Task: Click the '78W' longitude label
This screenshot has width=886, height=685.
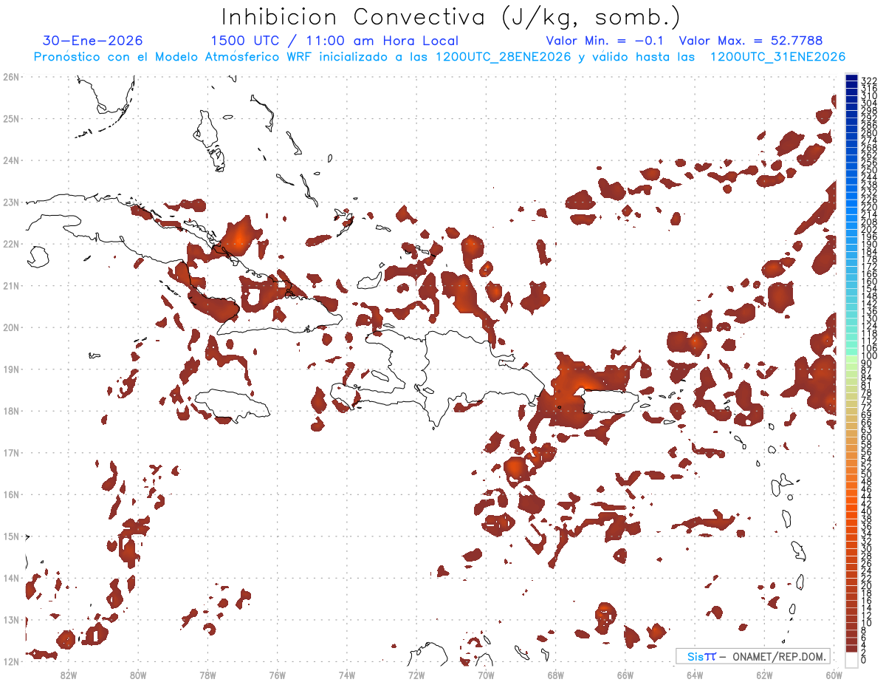Action: coord(207,675)
